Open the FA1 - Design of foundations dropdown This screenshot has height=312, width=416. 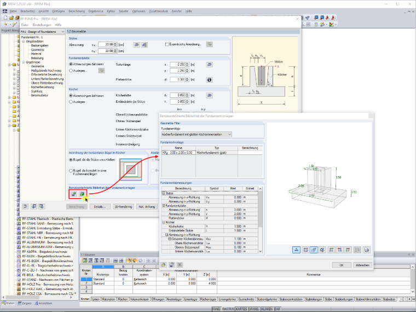(63, 32)
